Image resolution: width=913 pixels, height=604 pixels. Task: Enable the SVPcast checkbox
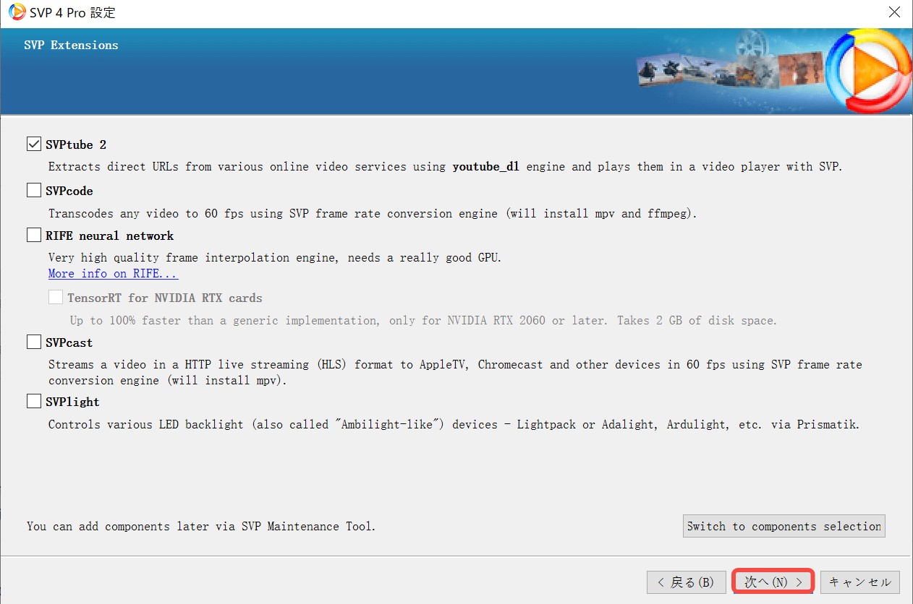point(34,342)
